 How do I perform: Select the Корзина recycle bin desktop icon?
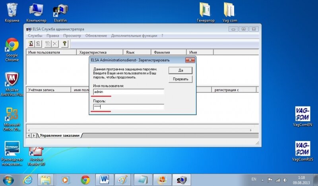(x=12, y=12)
